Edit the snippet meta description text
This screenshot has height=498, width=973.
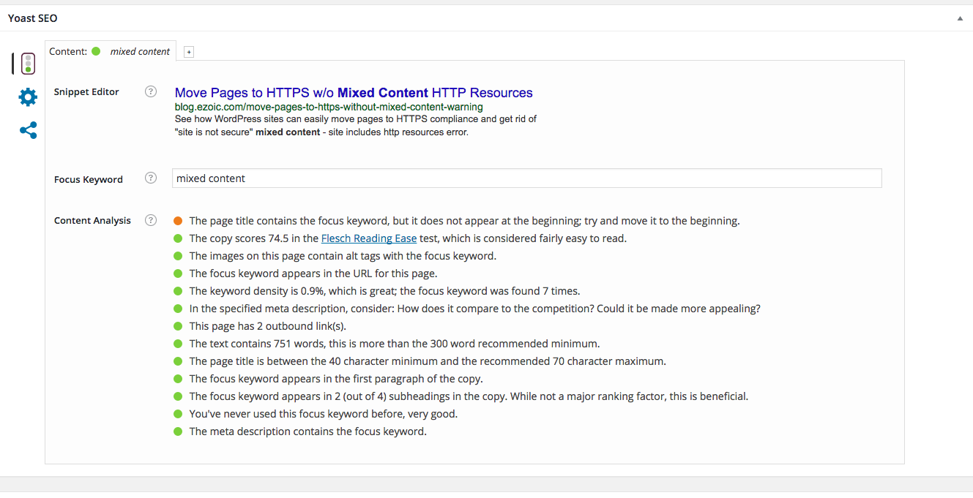tap(356, 126)
